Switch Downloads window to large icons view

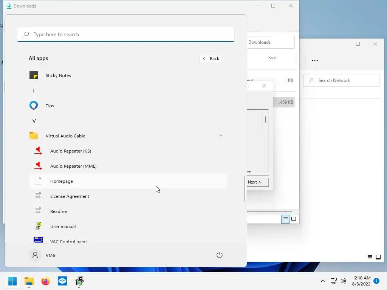pyautogui.click(x=294, y=219)
